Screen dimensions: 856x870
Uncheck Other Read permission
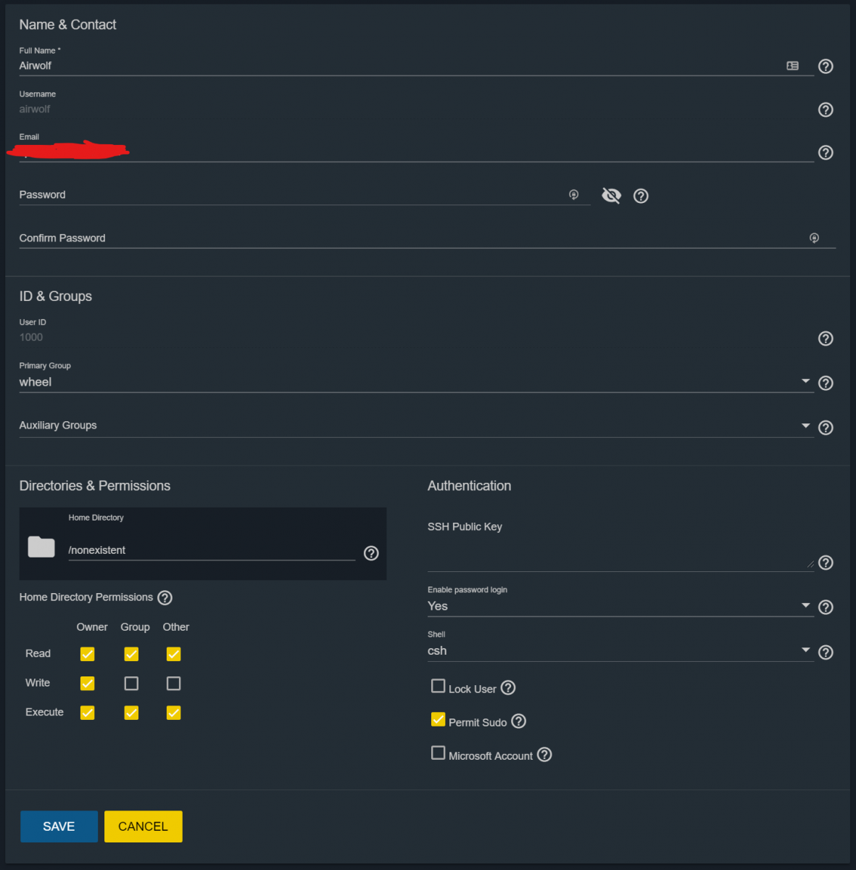(173, 654)
